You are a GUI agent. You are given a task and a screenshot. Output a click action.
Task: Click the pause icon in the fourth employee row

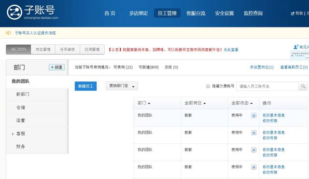(254, 167)
